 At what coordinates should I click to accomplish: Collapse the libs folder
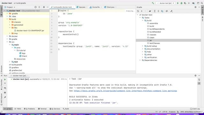coord(10,28)
